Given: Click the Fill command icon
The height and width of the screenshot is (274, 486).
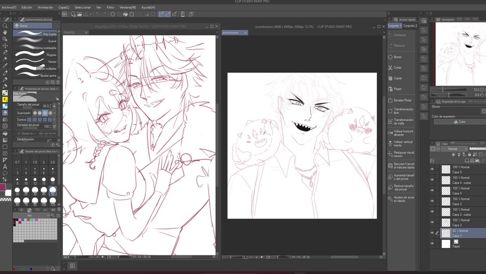Looking at the screenshot, I should 126,14.
